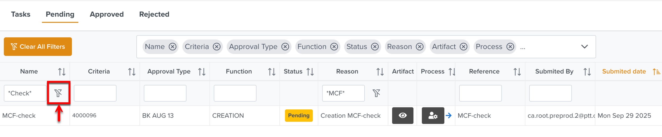Sort by the Name column arrows
The width and height of the screenshot is (662, 137).
tap(62, 72)
